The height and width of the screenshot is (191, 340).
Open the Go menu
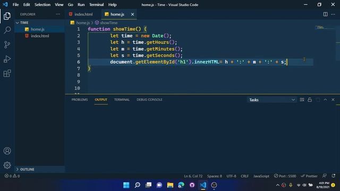71,5
